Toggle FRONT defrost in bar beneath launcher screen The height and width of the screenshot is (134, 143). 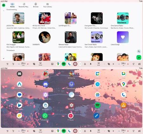pyautogui.click(x=40, y=131)
